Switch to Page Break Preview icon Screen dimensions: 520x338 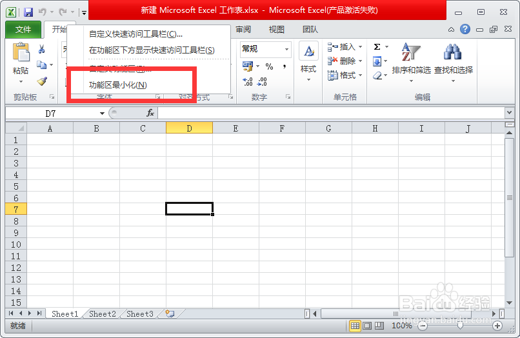pyautogui.click(x=379, y=326)
